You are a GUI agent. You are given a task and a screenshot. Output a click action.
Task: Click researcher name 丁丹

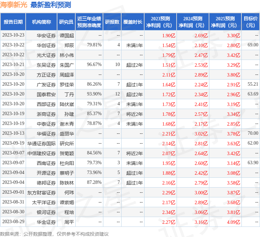tap(69, 94)
